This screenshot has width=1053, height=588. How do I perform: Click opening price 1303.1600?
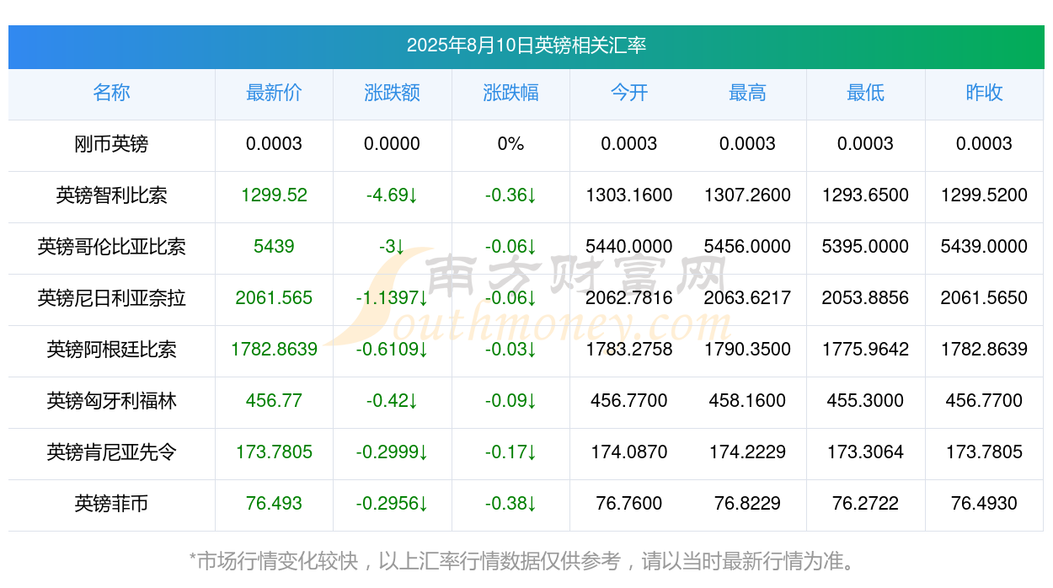coord(629,195)
